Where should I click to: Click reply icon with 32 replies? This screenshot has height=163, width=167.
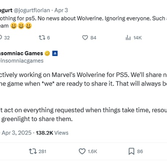pyautogui.click(x=1, y=37)
